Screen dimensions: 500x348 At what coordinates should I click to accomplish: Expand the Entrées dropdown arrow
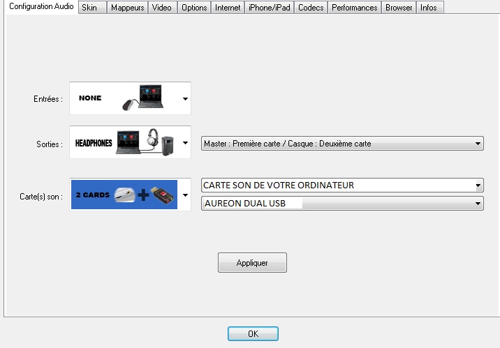point(185,99)
